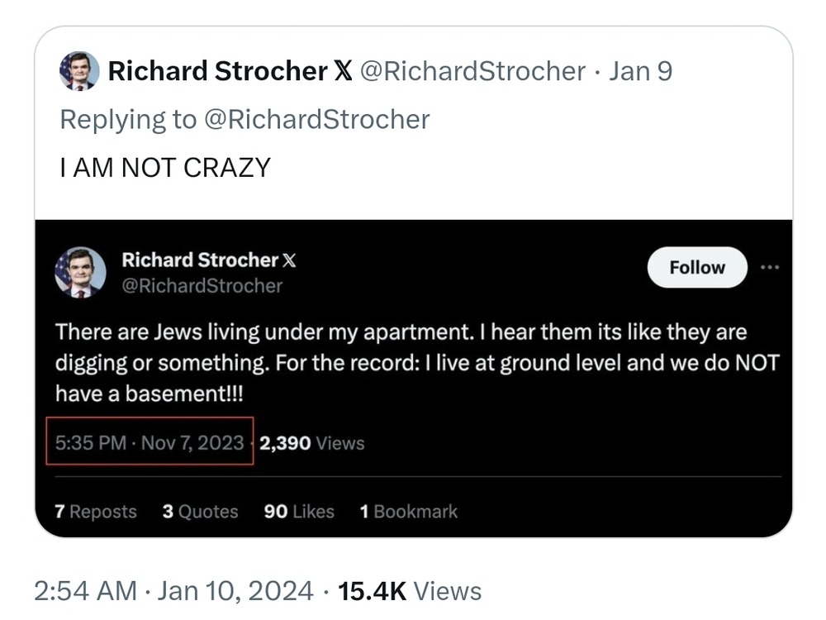The image size is (826, 620).
Task: View the 7 Reposts list
Action: [x=95, y=512]
